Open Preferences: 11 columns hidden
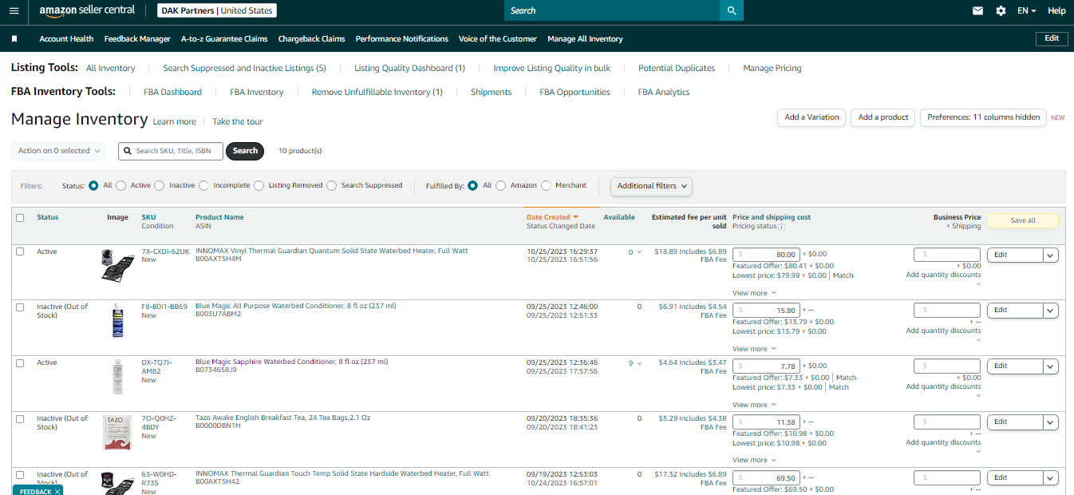The width and height of the screenshot is (1074, 495). tap(984, 117)
